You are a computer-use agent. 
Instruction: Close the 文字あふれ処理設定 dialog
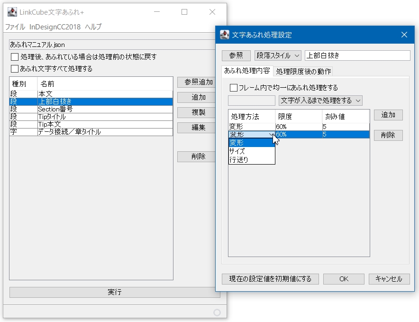pos(404,35)
